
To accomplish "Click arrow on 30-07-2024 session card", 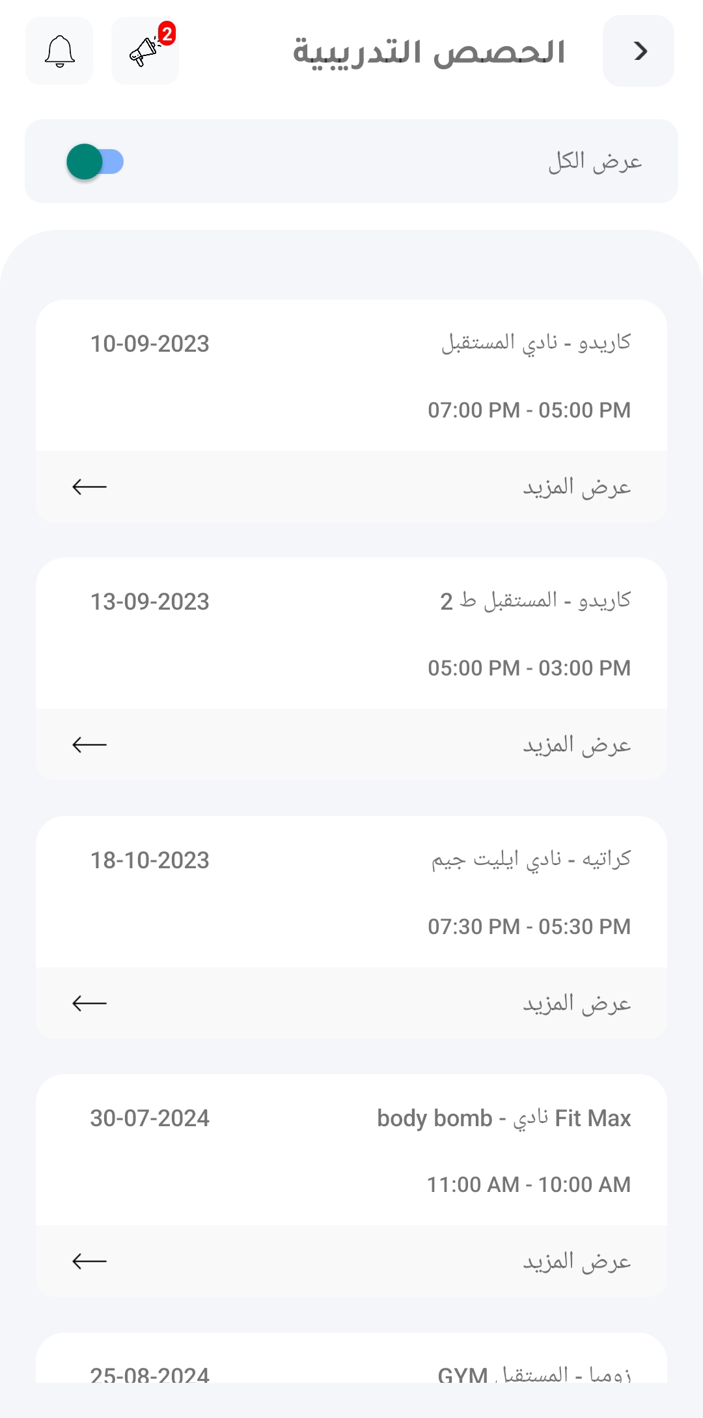I will [89, 1261].
